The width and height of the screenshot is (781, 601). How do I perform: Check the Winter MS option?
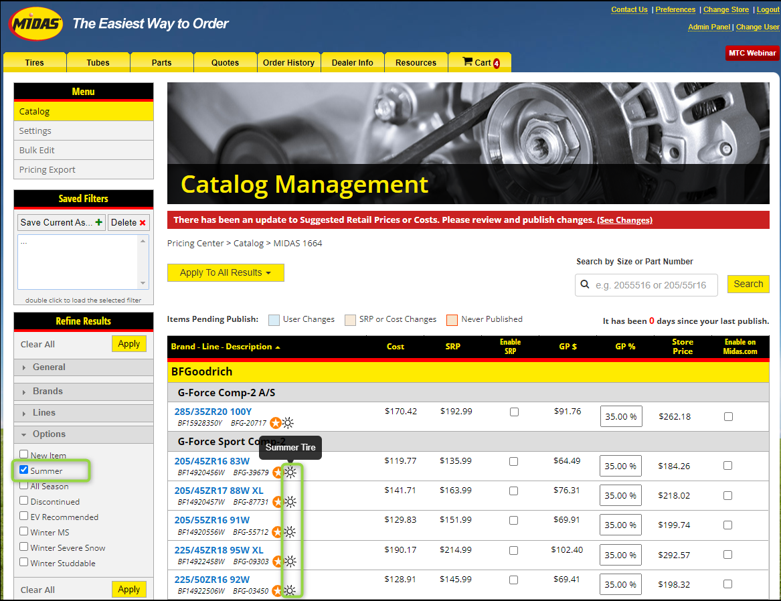pyautogui.click(x=24, y=531)
